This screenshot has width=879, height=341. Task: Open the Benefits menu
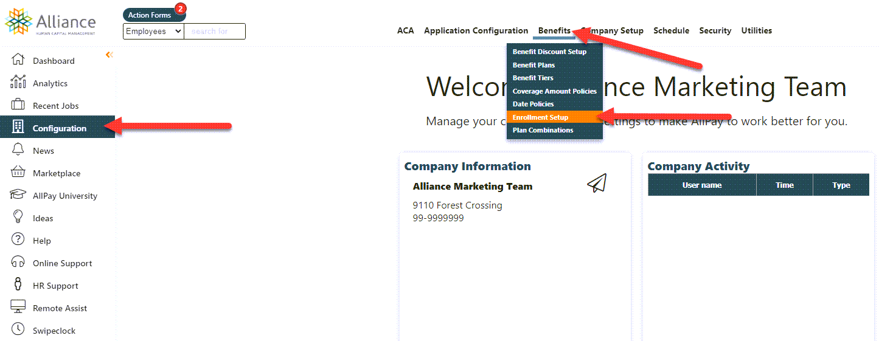coord(554,30)
